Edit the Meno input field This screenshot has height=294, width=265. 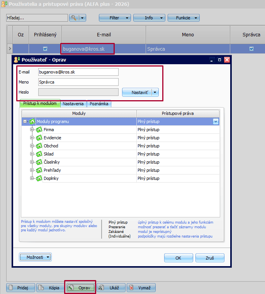pos(78,82)
